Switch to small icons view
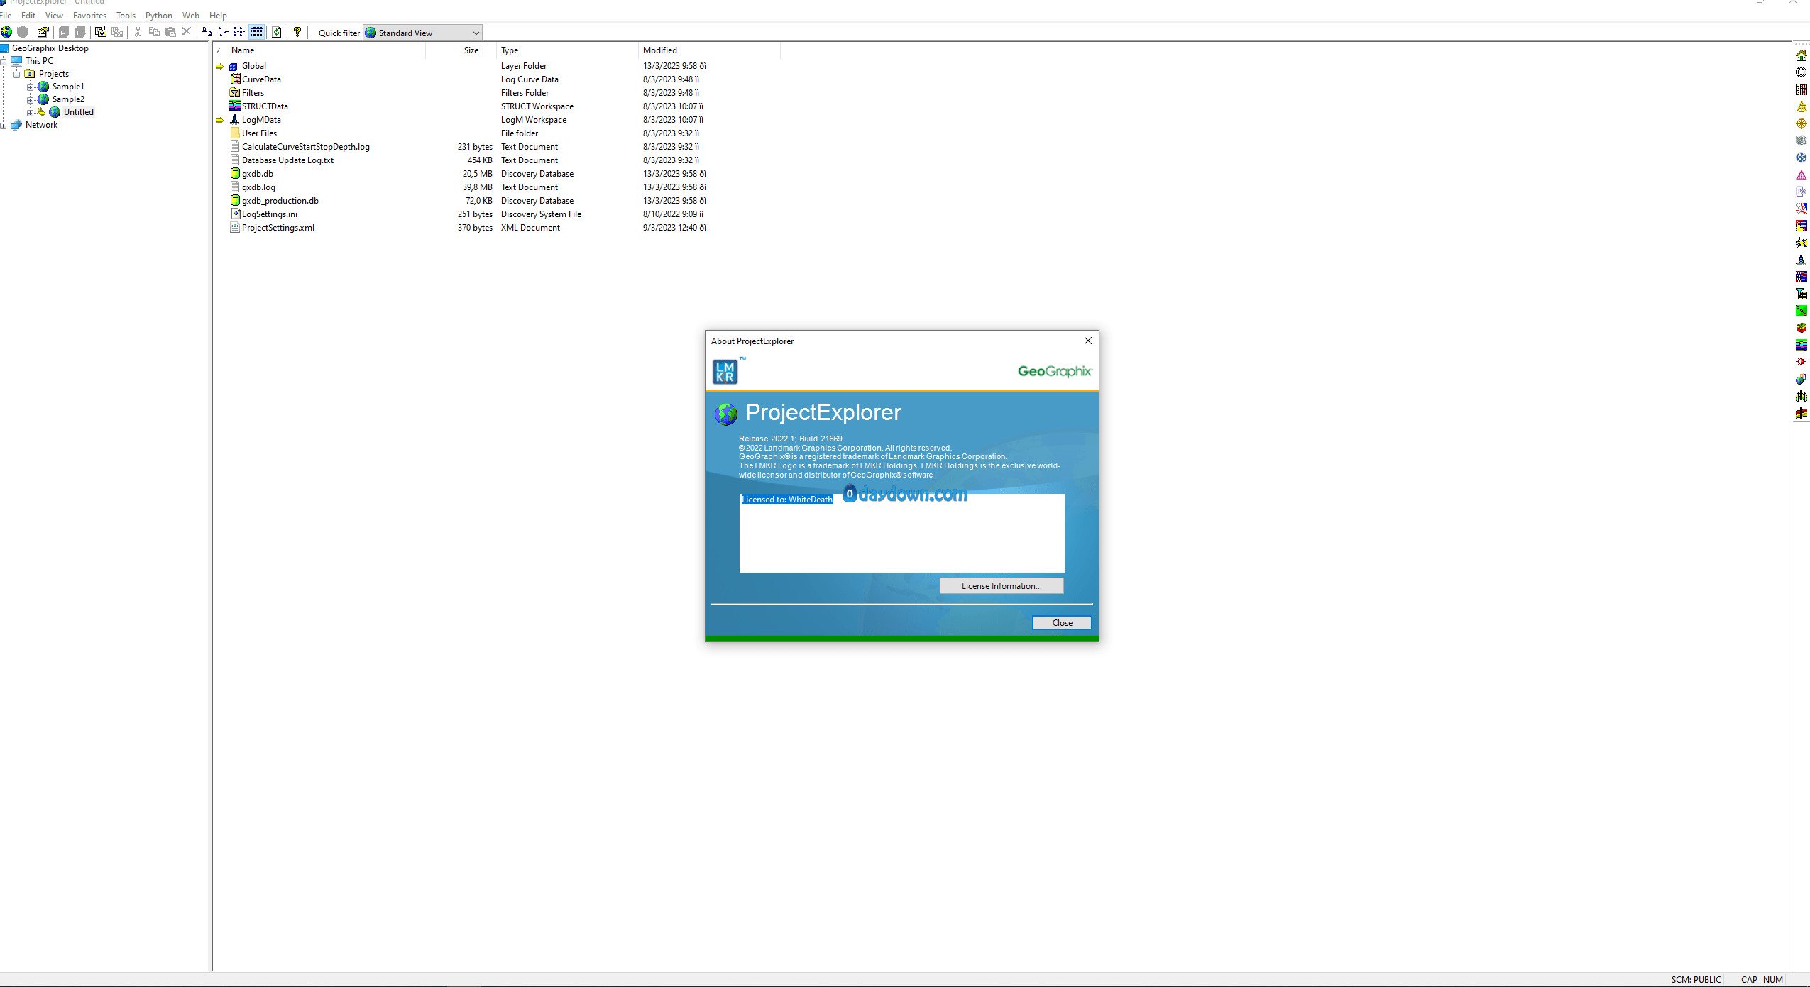Screen dimensions: 1810x987 pyautogui.click(x=224, y=32)
